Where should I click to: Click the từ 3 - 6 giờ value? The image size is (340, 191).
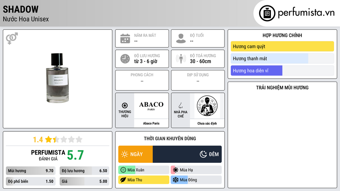[145, 61]
